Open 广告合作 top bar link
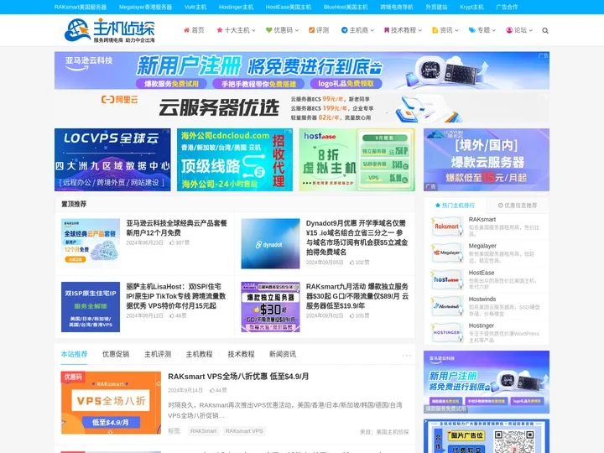604x453 pixels. coord(507,7)
